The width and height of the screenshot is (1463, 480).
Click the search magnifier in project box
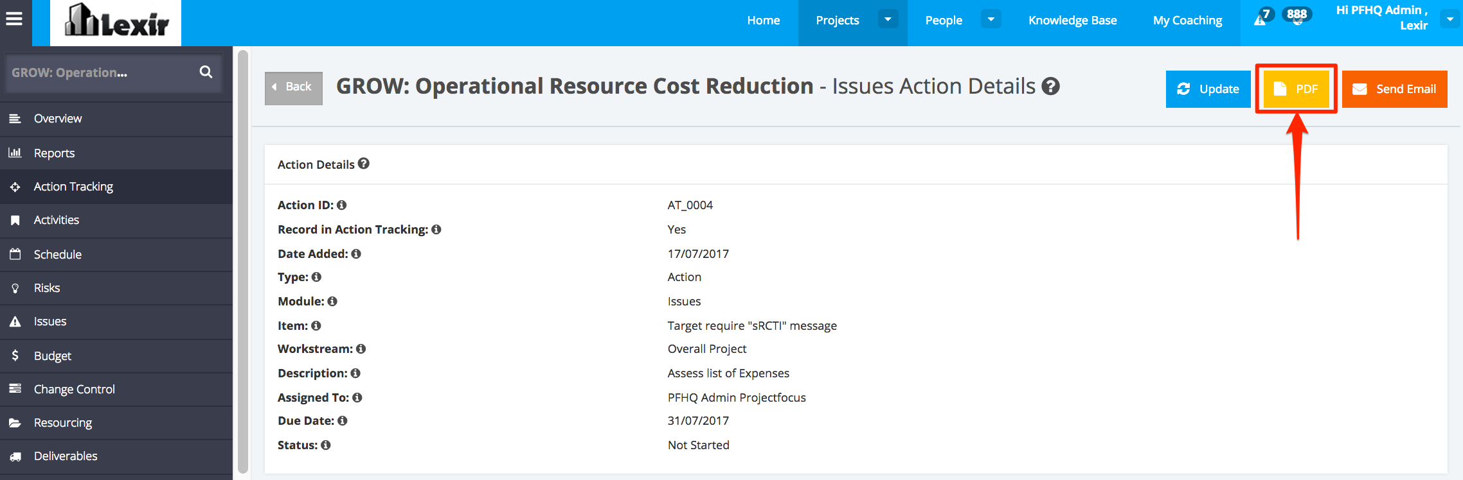coord(206,72)
